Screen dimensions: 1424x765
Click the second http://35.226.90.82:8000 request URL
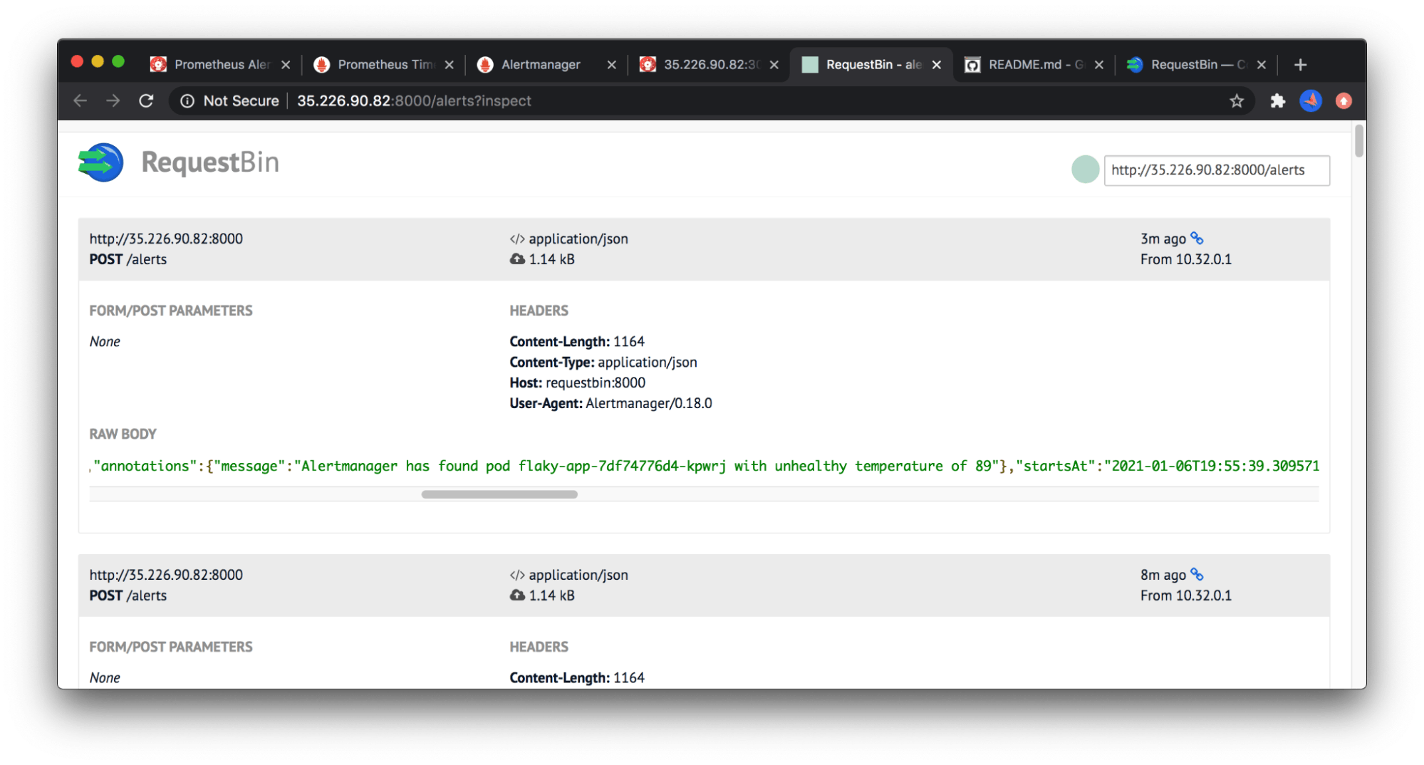(166, 575)
